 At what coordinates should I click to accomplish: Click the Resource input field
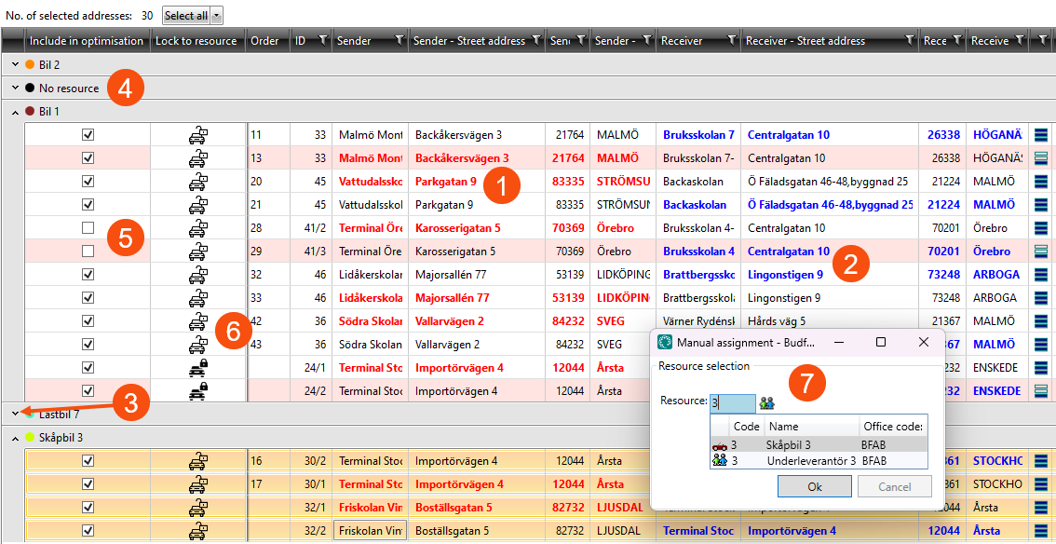pos(733,403)
